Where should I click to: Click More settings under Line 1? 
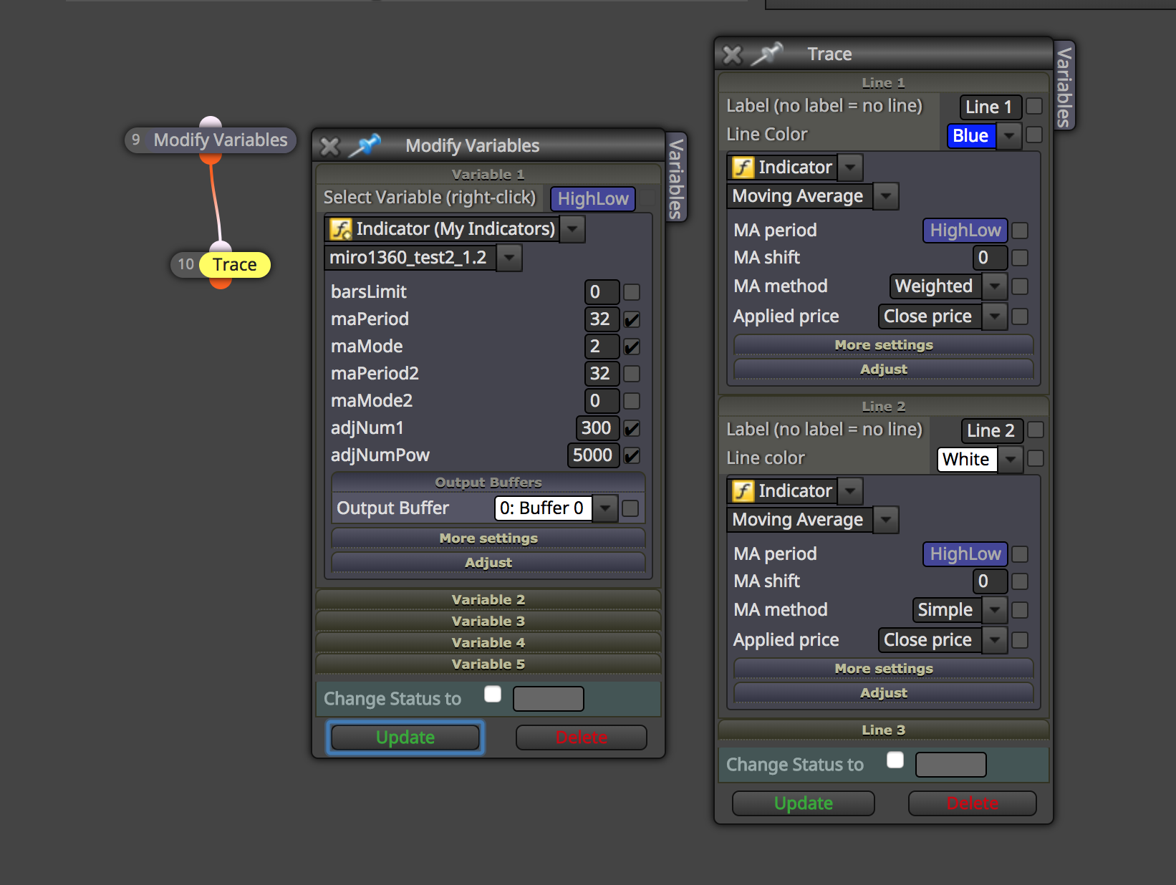pyautogui.click(x=884, y=345)
